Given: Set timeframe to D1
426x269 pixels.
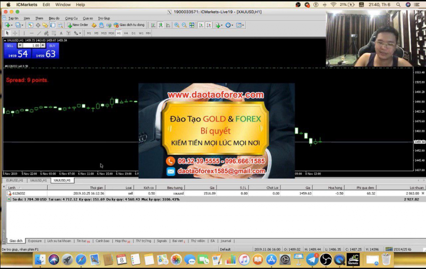Looking at the screenshot, I should [133, 33].
